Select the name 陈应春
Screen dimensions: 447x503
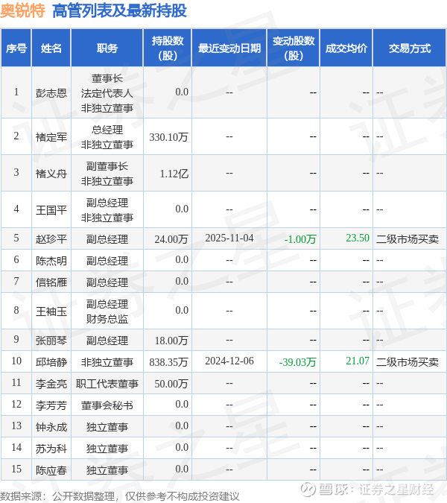point(51,470)
